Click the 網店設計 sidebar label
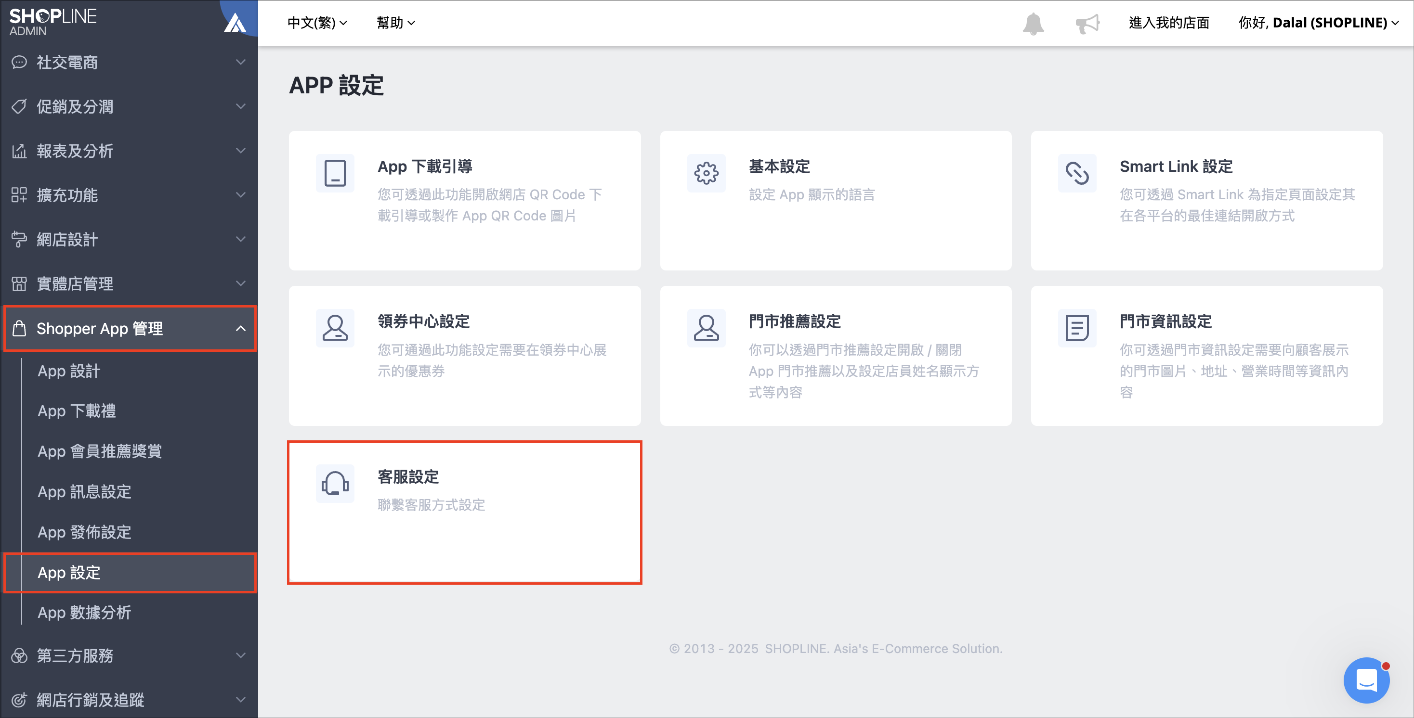 coord(67,239)
